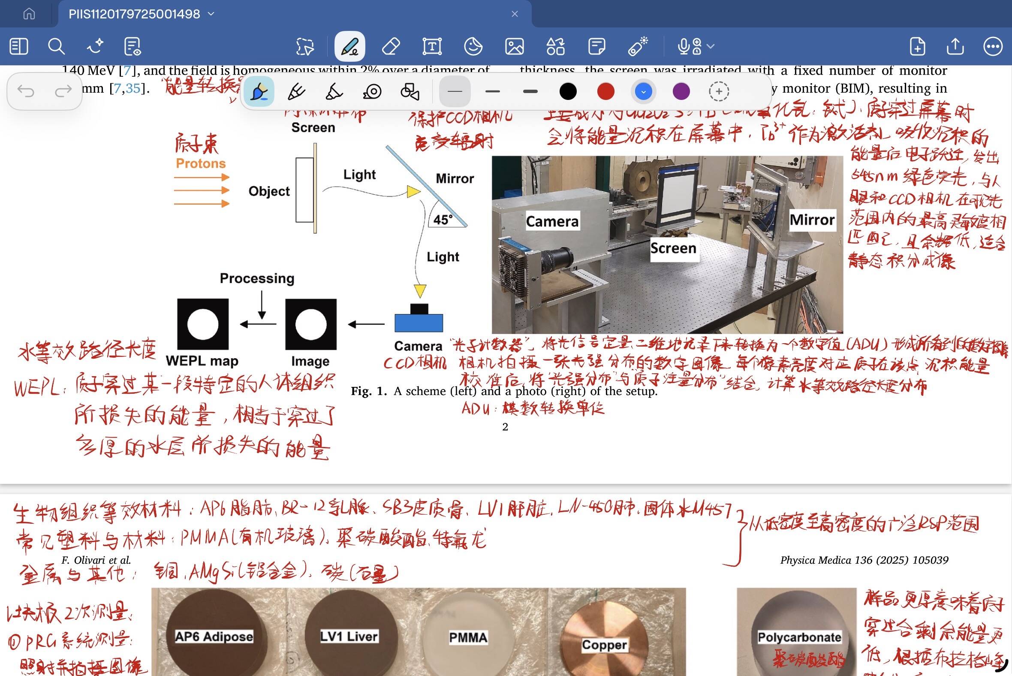Screen dimensions: 1012x676
Task: Select the medium stroke width
Action: 492,91
